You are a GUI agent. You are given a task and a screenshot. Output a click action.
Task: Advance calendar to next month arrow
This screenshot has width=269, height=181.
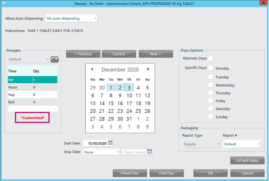point(148,69)
